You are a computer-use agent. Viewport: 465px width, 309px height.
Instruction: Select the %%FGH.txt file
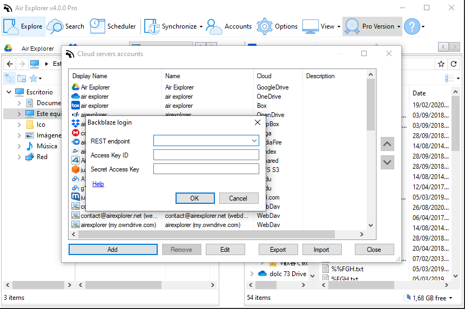coord(343,269)
